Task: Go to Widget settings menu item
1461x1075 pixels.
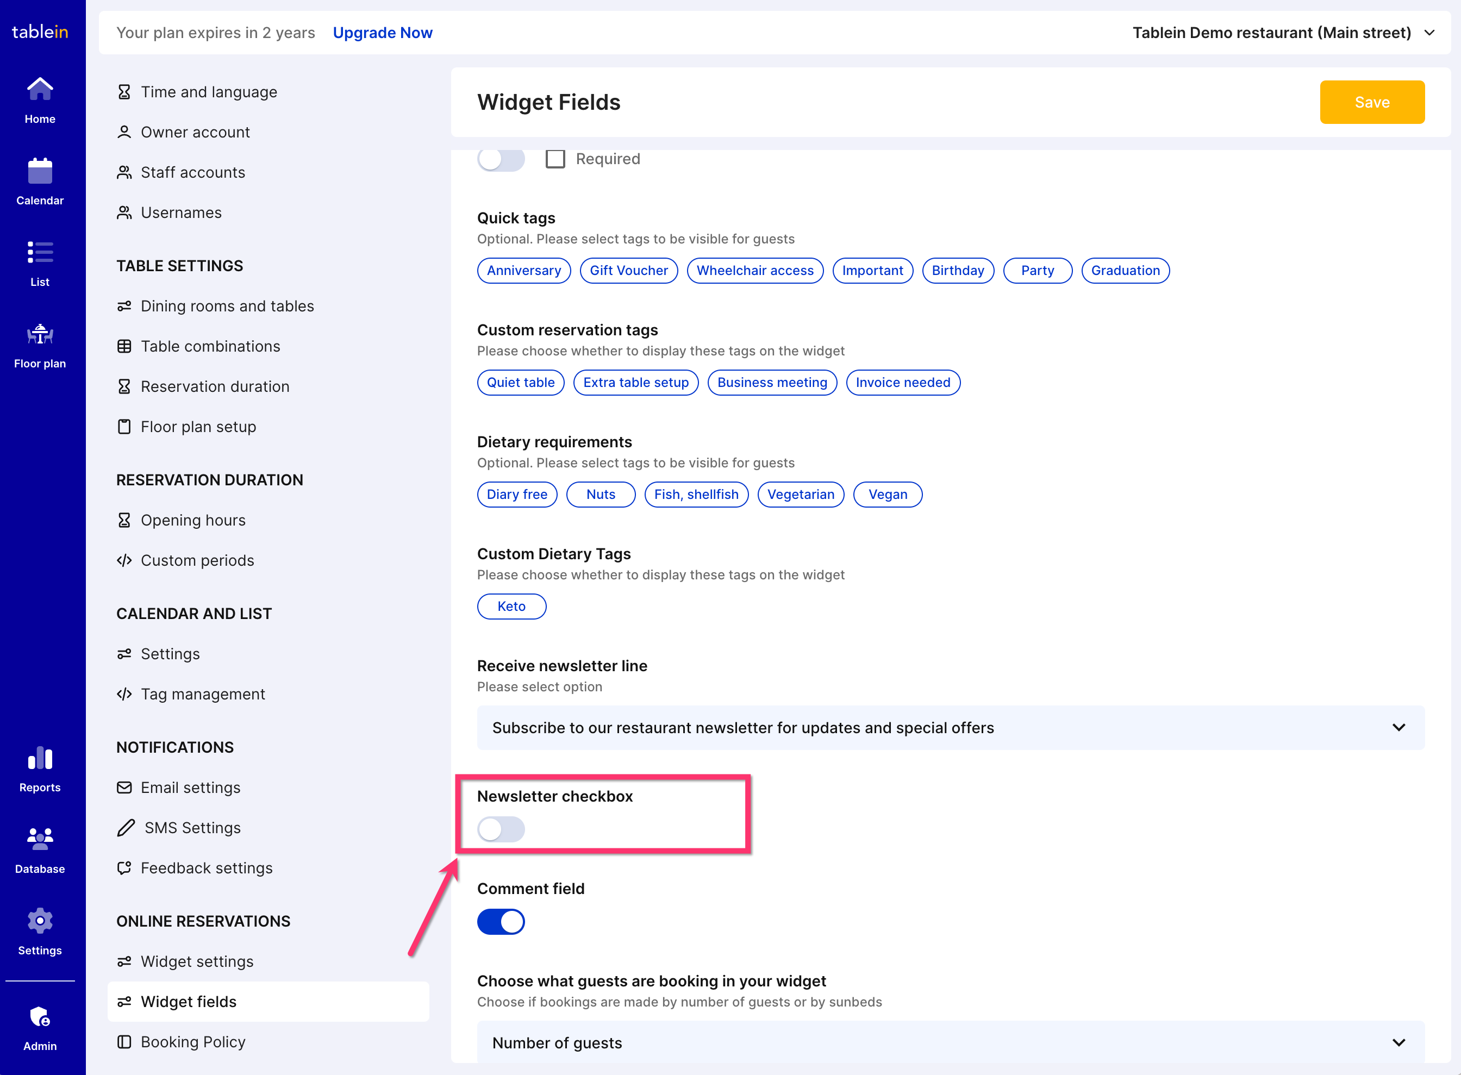Action: point(197,961)
